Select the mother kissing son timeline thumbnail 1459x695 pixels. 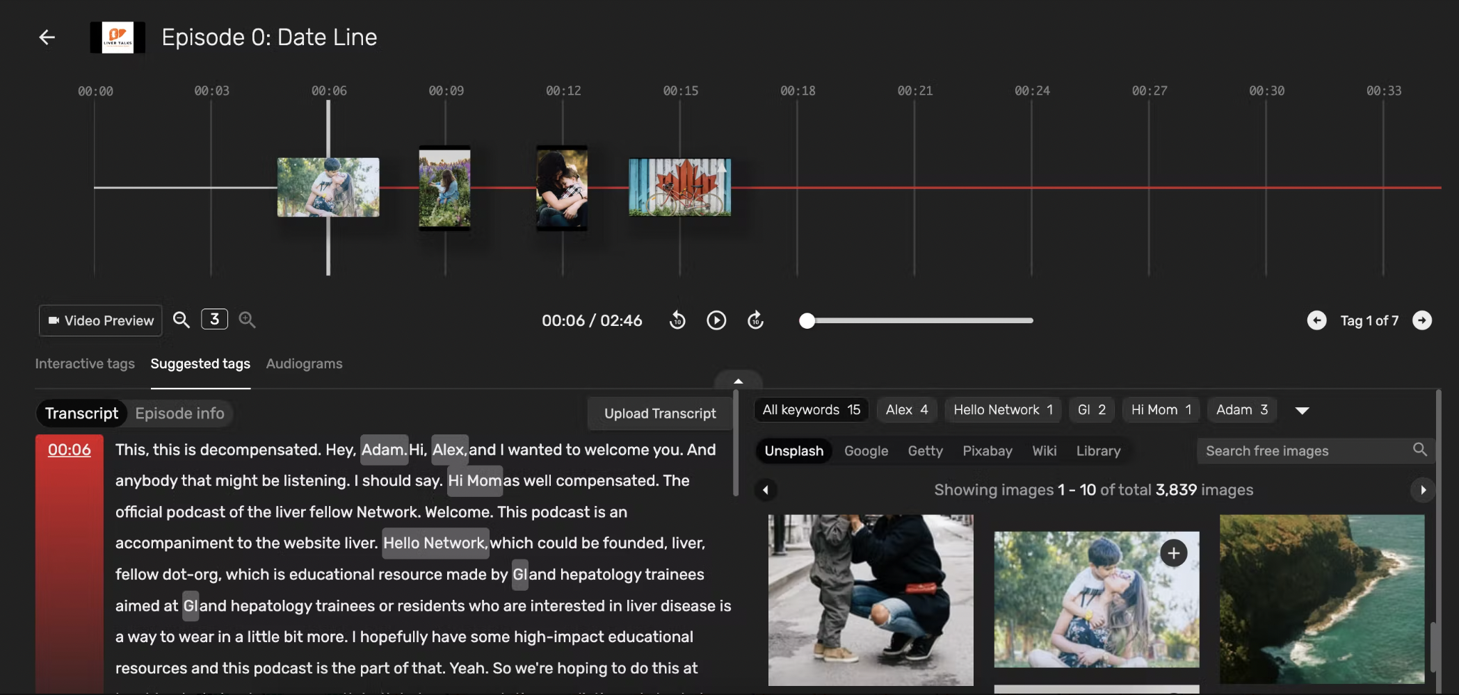(x=328, y=187)
